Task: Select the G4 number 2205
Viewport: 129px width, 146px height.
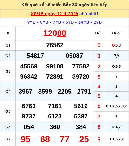Action: 64,92
